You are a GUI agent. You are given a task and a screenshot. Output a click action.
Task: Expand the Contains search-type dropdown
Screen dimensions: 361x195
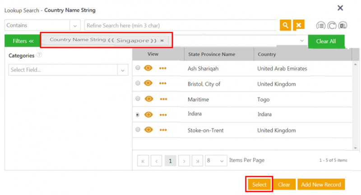click(x=75, y=25)
